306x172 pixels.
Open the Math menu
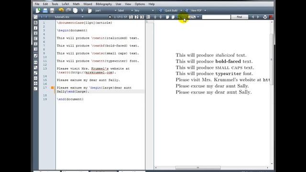[x=76, y=4]
